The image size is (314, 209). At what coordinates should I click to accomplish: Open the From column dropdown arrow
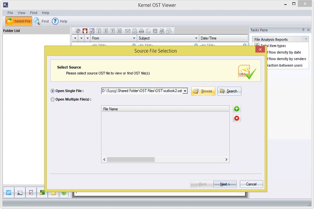(x=134, y=38)
